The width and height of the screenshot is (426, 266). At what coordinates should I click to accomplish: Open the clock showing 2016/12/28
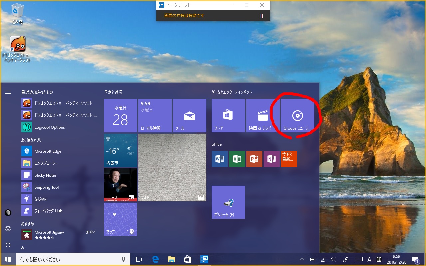(x=396, y=259)
